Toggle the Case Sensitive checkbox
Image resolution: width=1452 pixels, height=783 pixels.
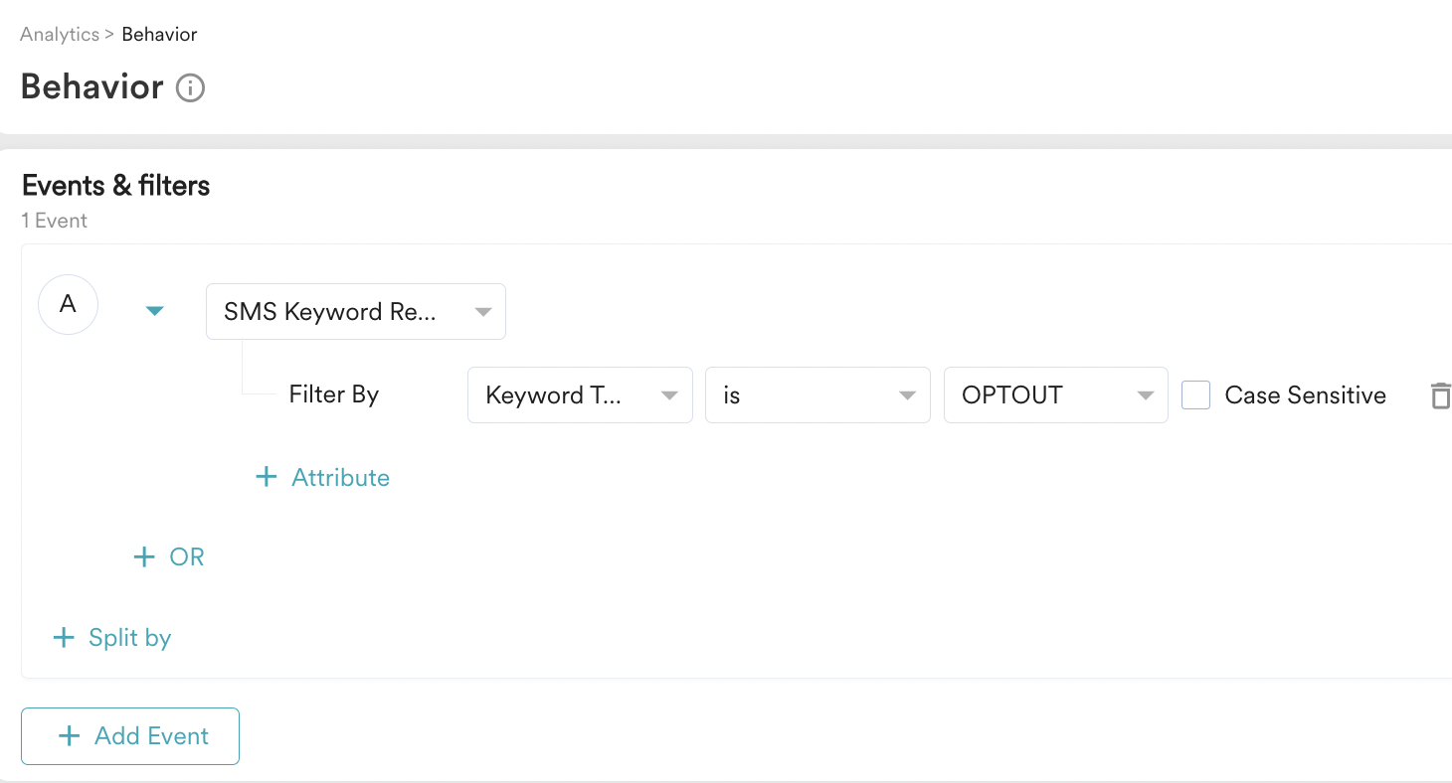tap(1195, 395)
